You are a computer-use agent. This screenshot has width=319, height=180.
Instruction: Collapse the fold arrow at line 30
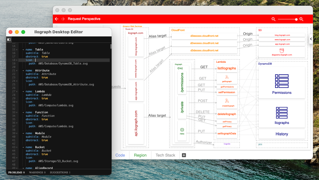point(17,102)
